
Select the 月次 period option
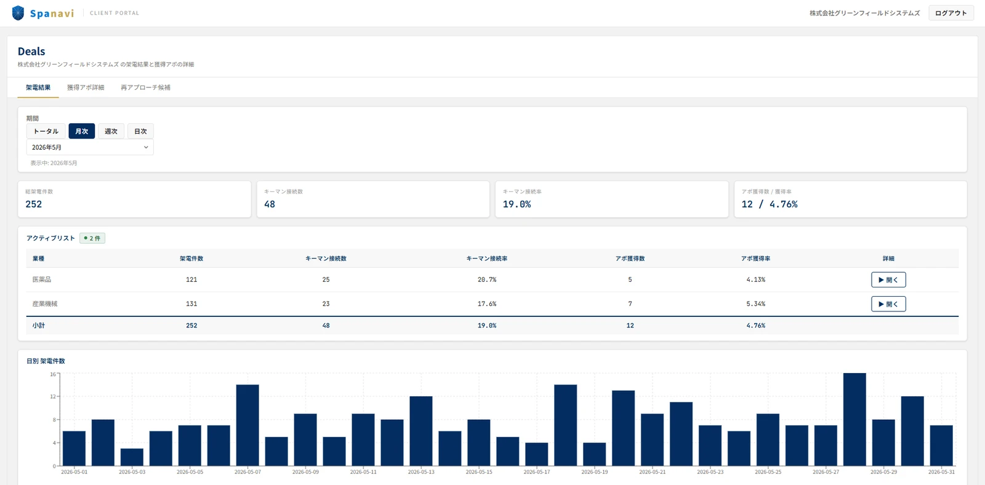82,131
